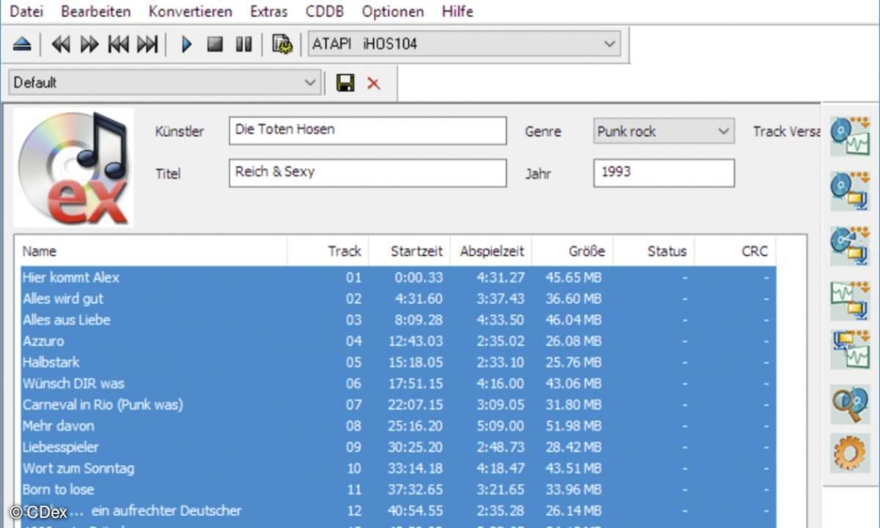Pause playback with the pause button
The width and height of the screenshot is (880, 528).
pos(243,45)
